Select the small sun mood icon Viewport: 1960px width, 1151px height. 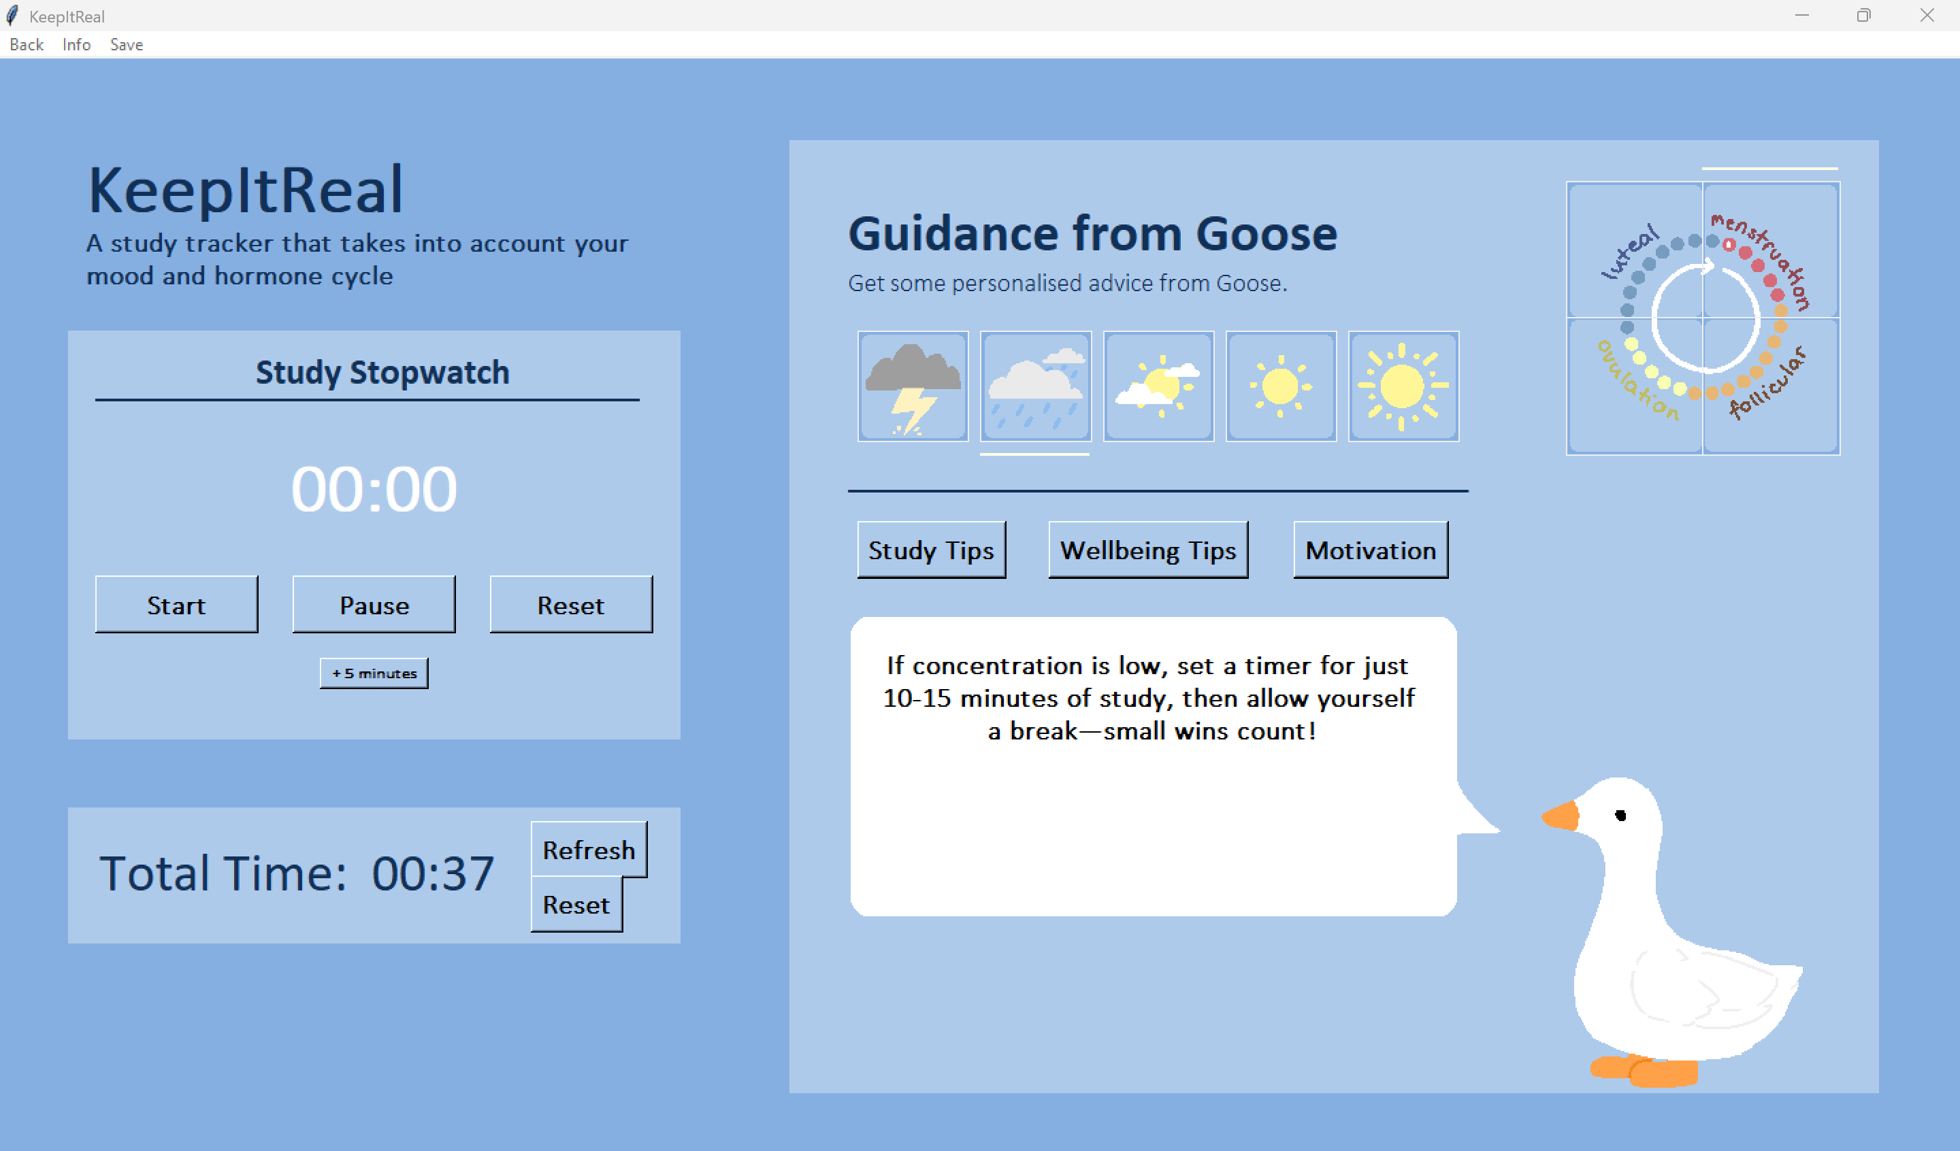pyautogui.click(x=1280, y=386)
